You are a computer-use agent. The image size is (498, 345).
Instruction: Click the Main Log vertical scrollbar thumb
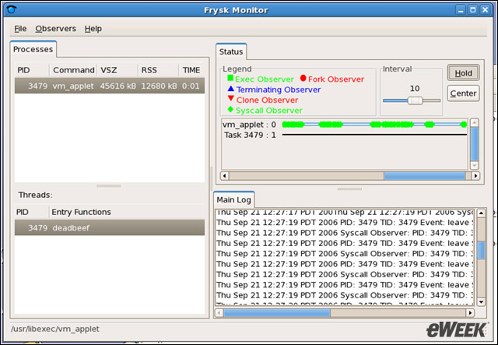point(481,250)
